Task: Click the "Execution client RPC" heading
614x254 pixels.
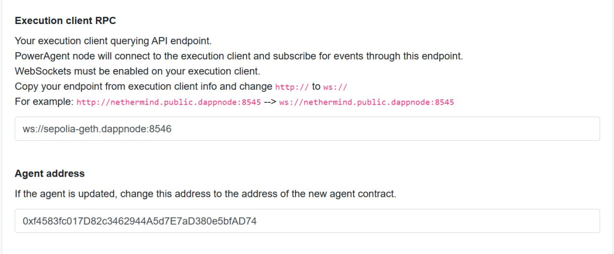Action: tap(65, 21)
